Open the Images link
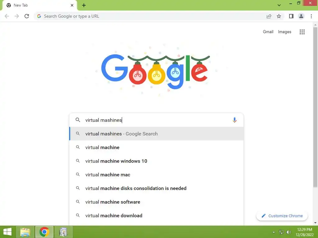Screen dimensions: 318x238 (284, 32)
